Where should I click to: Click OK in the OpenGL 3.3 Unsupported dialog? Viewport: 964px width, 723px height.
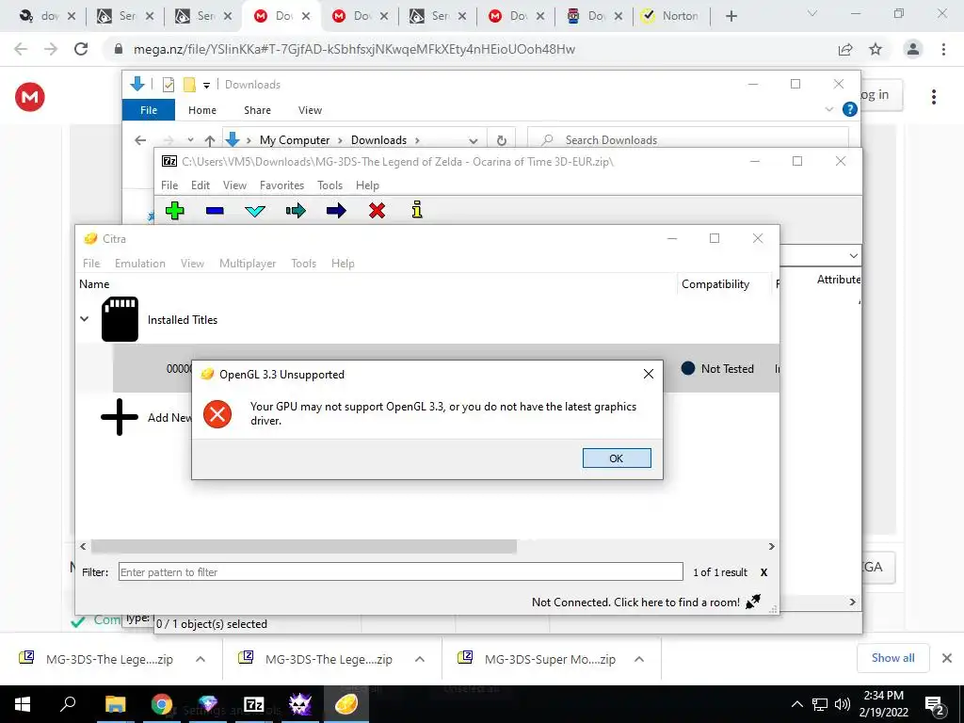617,458
